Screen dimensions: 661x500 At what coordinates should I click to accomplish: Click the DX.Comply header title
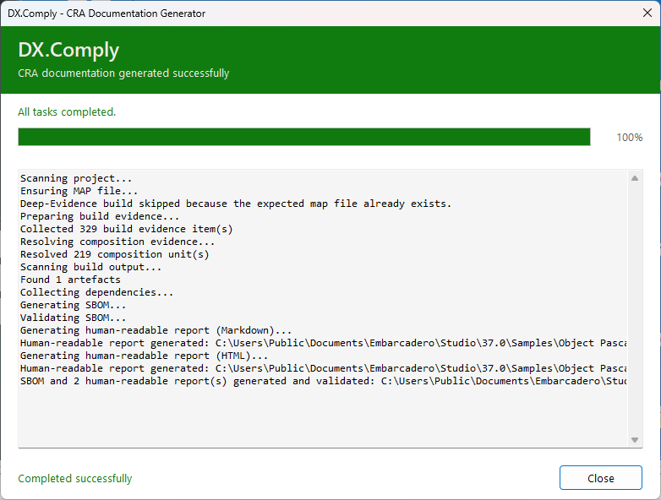tap(68, 50)
